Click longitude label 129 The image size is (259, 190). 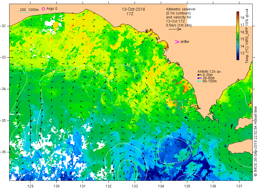coord(31,186)
